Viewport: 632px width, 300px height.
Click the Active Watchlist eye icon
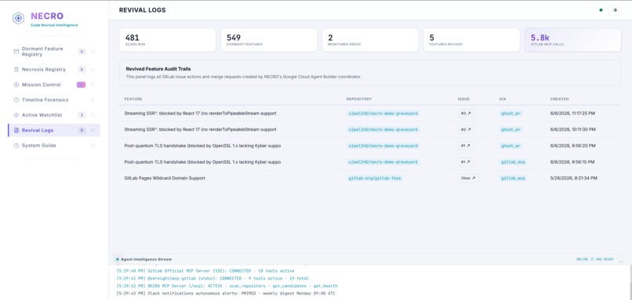point(16,115)
